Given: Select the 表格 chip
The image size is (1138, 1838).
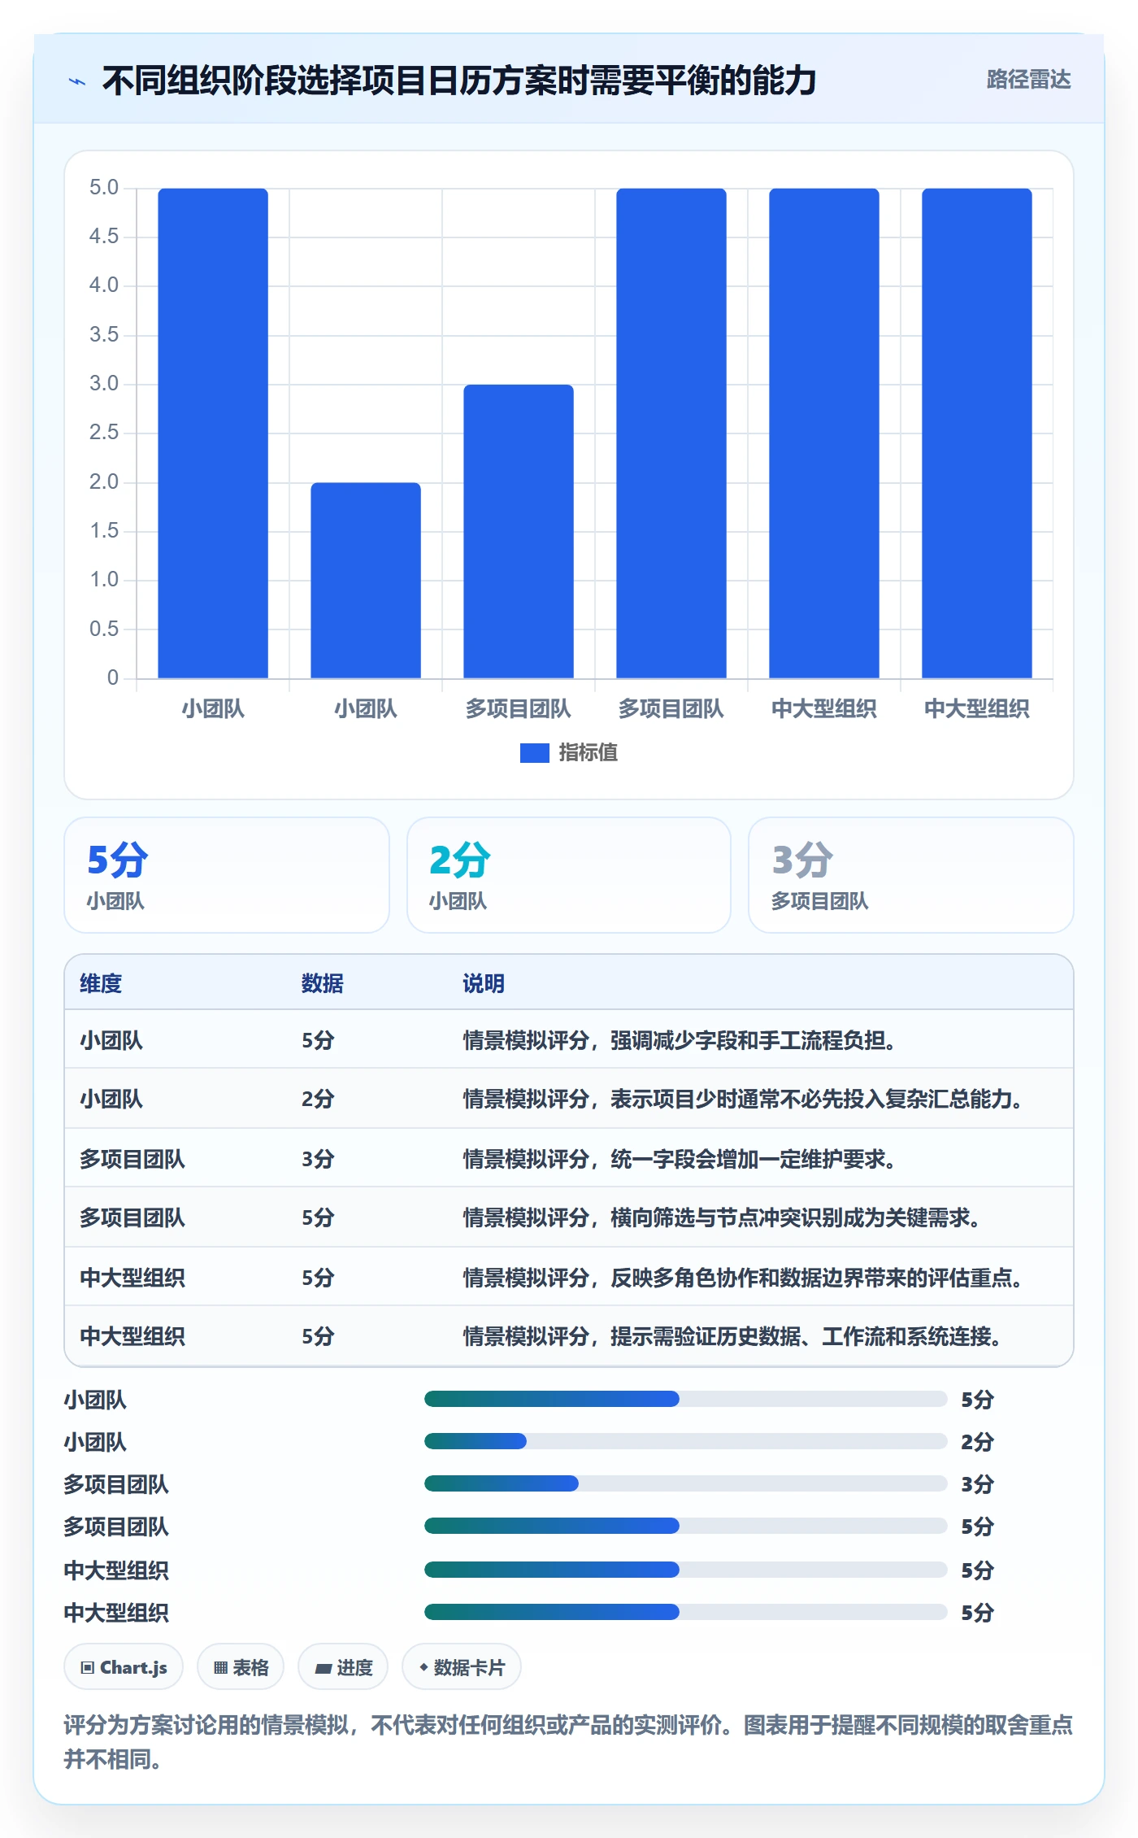Looking at the screenshot, I should 241,1667.
